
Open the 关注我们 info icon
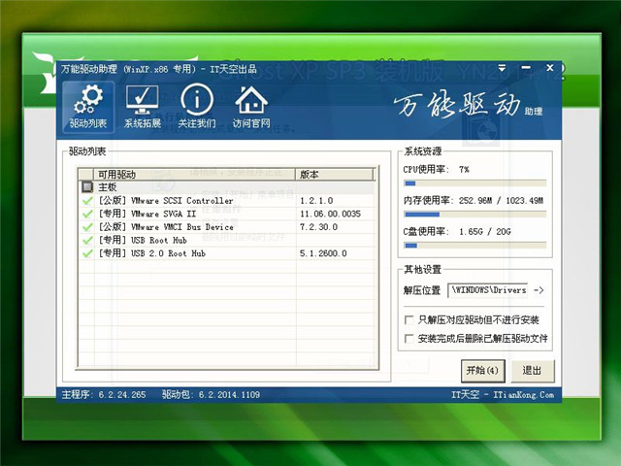click(196, 107)
